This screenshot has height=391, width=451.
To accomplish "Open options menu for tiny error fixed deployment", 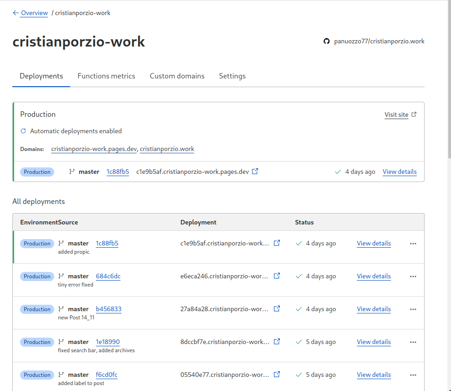I will coord(413,276).
